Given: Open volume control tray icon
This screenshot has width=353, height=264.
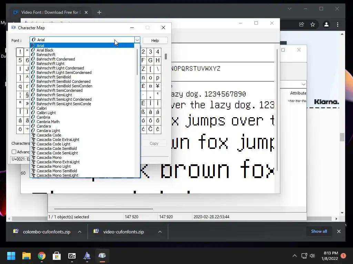Looking at the screenshot, I should 312,256.
